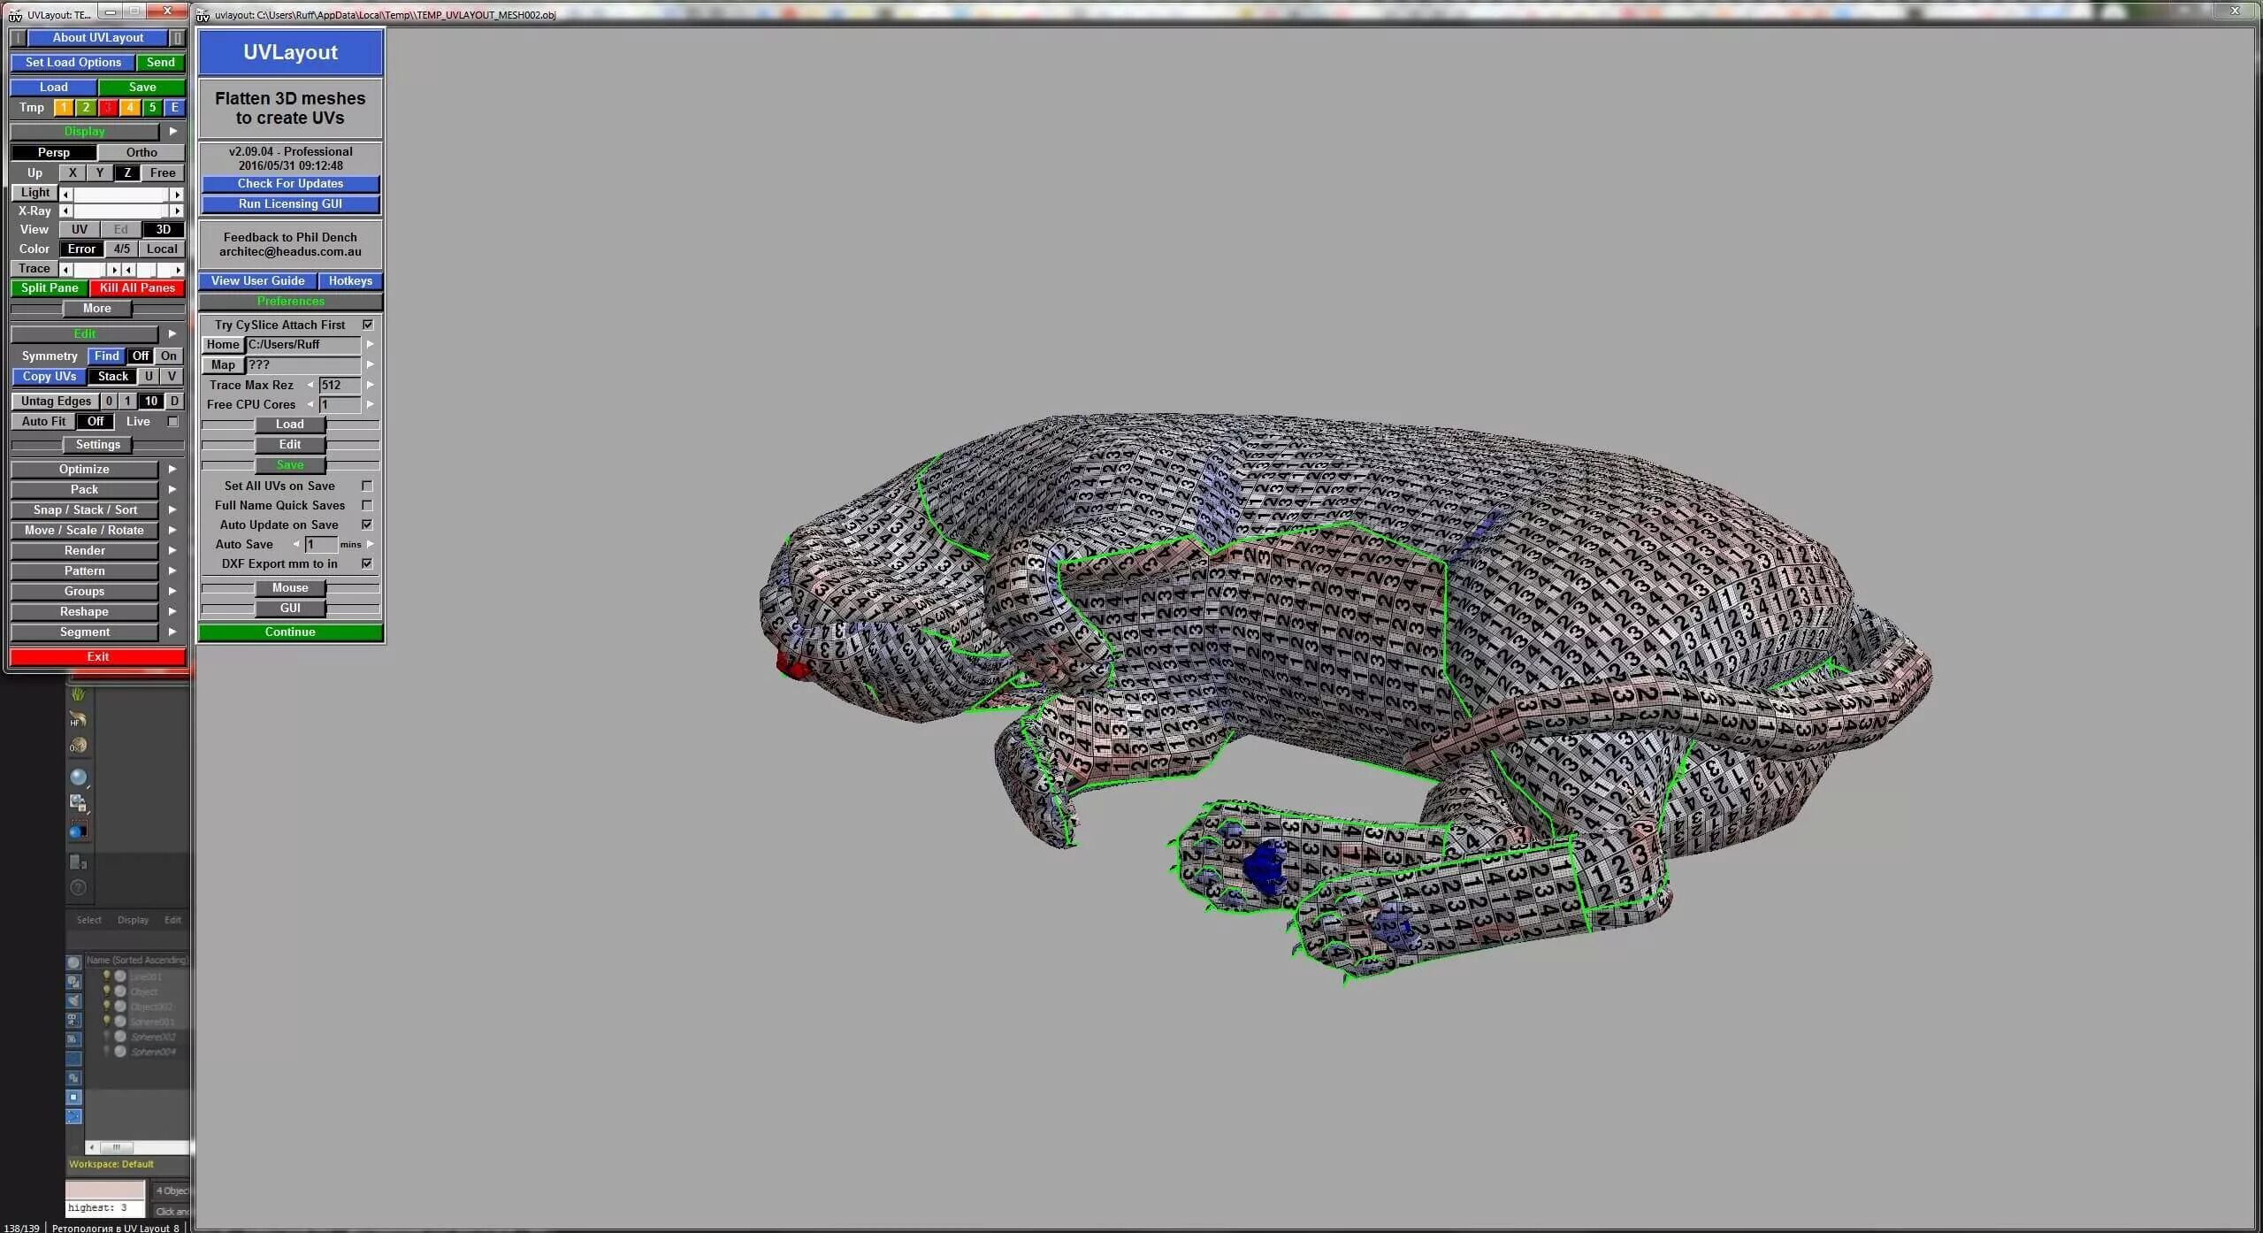Disable Try CySlice Attach First checkbox
The width and height of the screenshot is (2263, 1233).
(368, 325)
